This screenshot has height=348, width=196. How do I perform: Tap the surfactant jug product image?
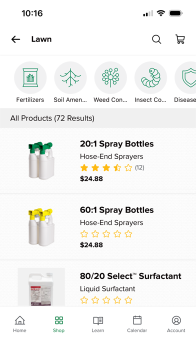click(x=41, y=287)
